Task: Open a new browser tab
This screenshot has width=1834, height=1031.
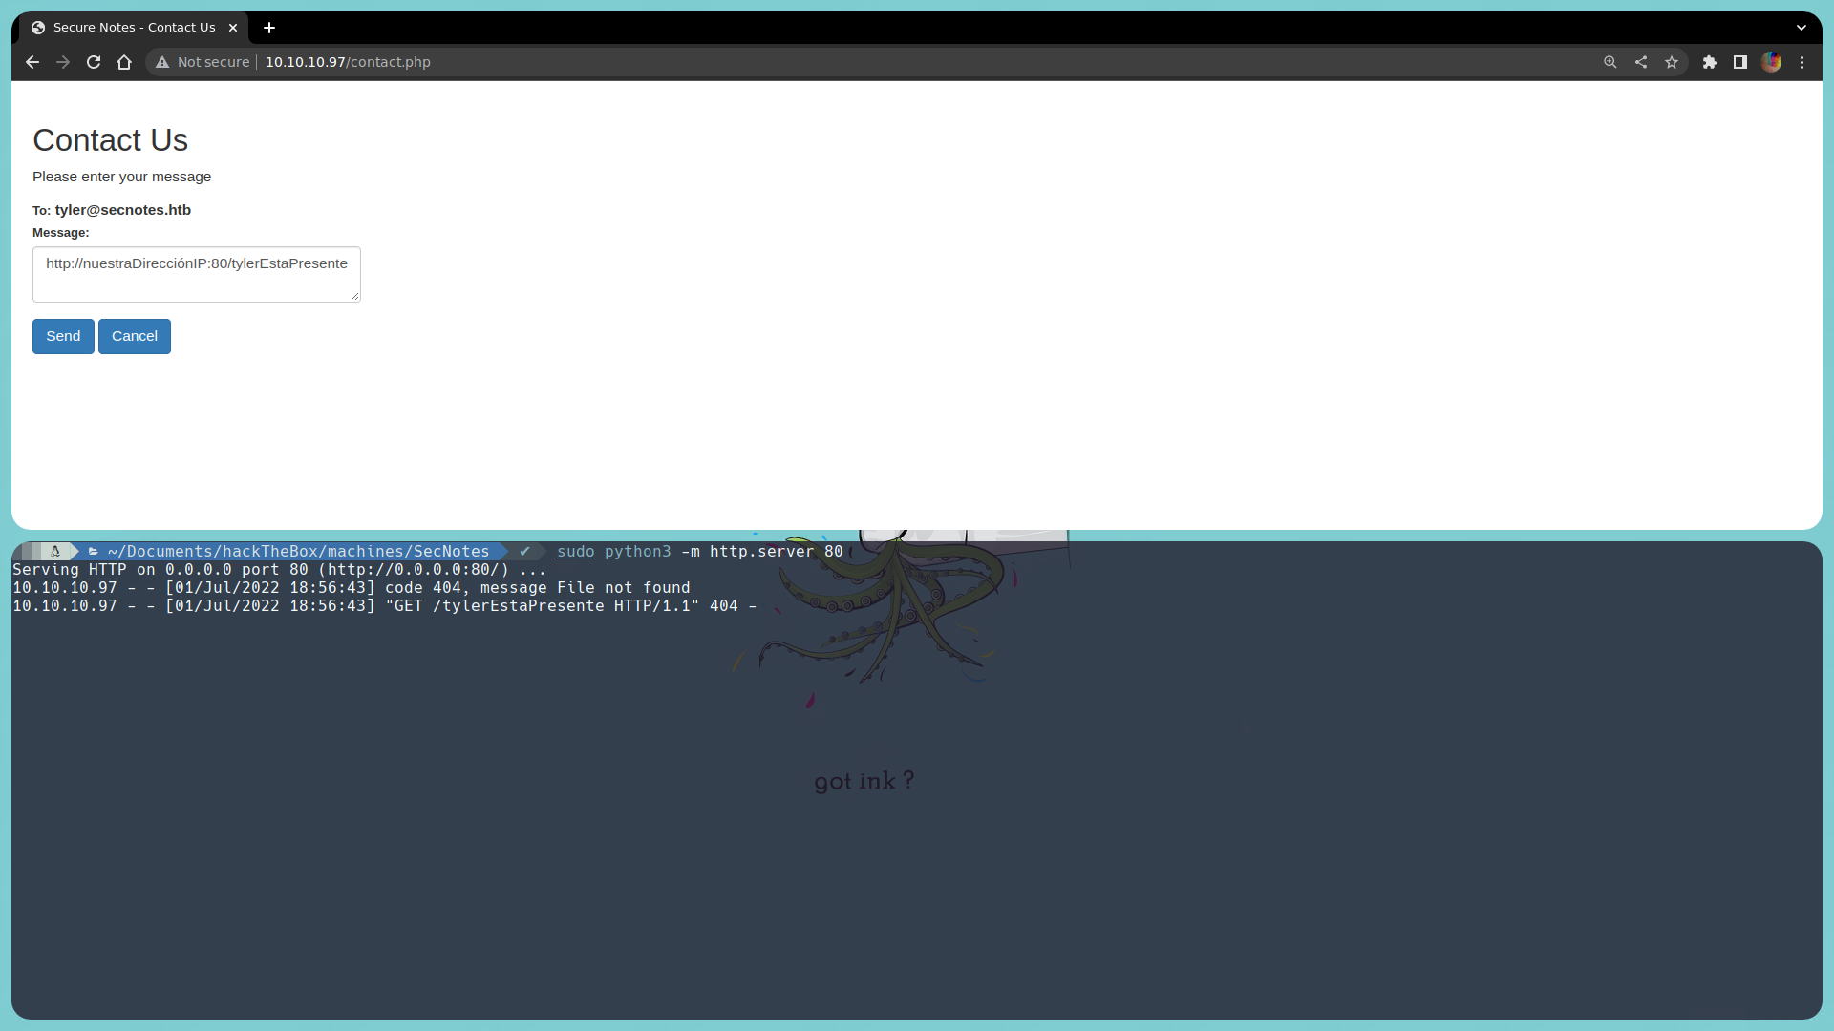Action: 269,28
